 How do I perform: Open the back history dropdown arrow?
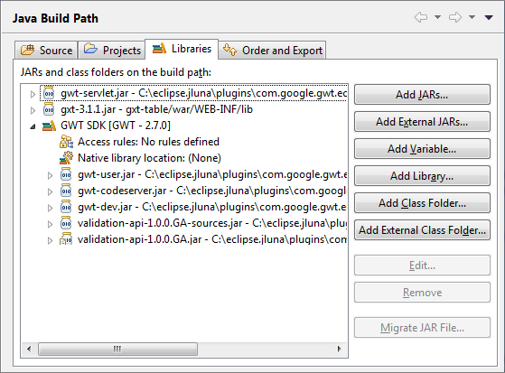437,17
